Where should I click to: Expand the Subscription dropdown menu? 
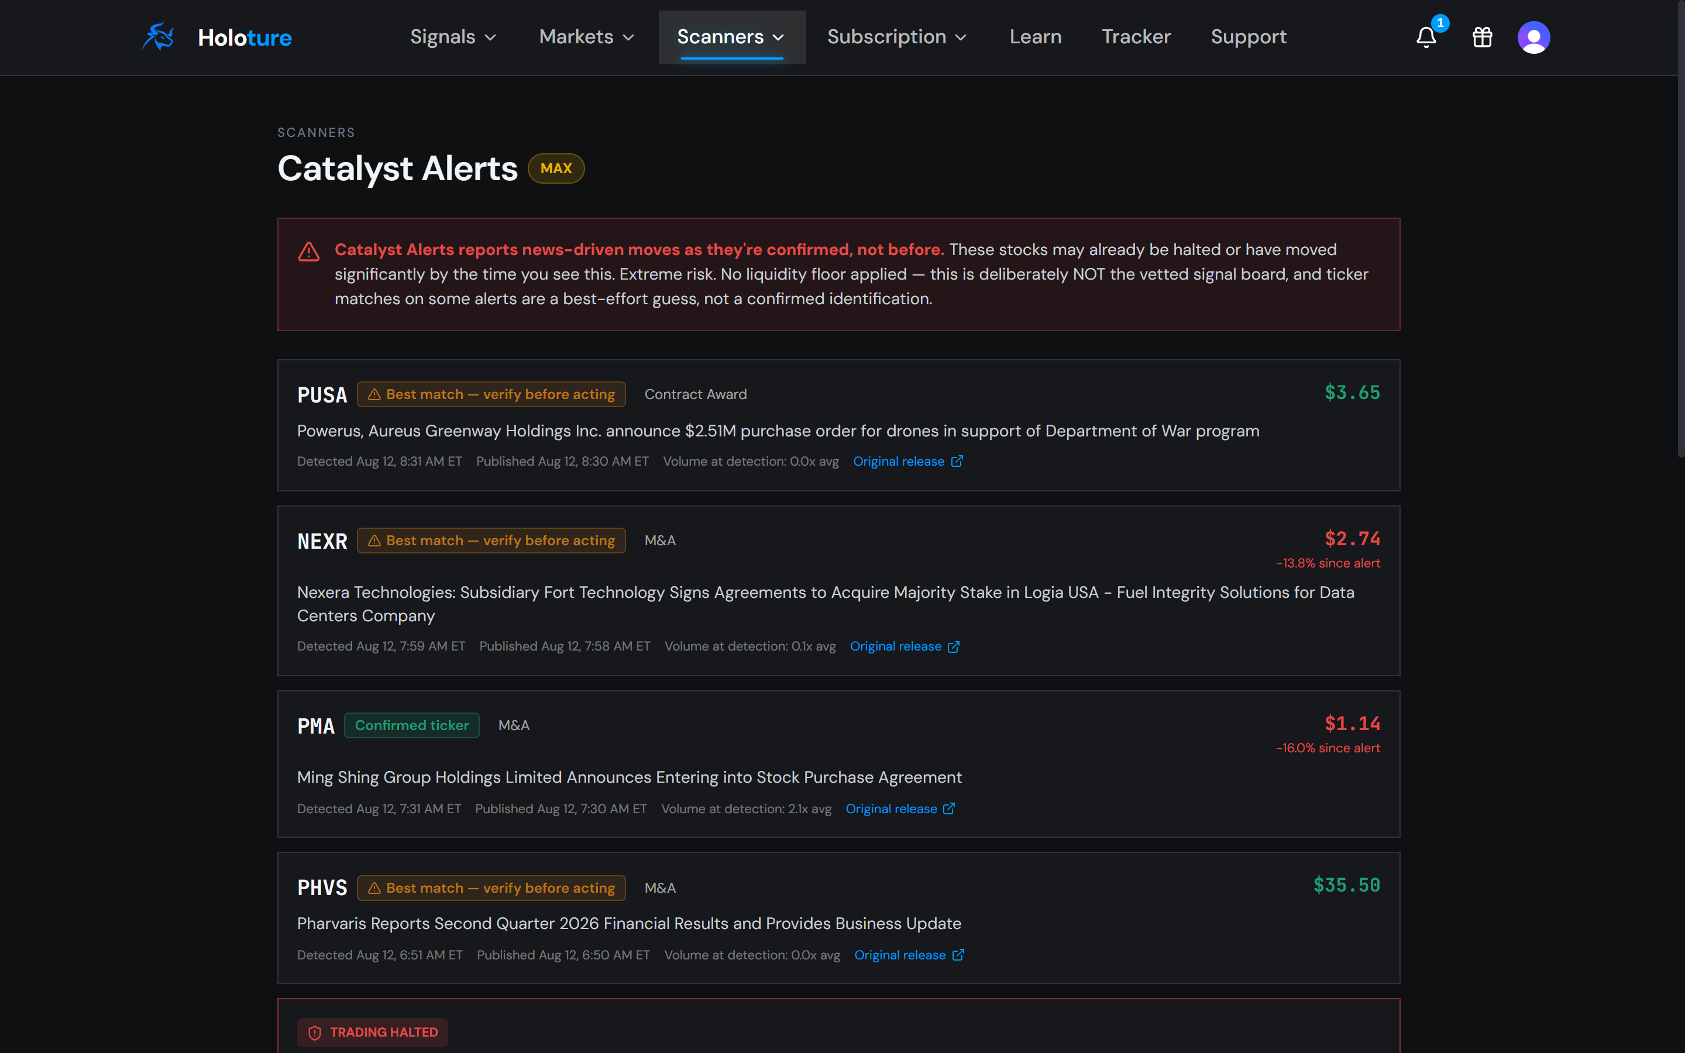tap(897, 37)
